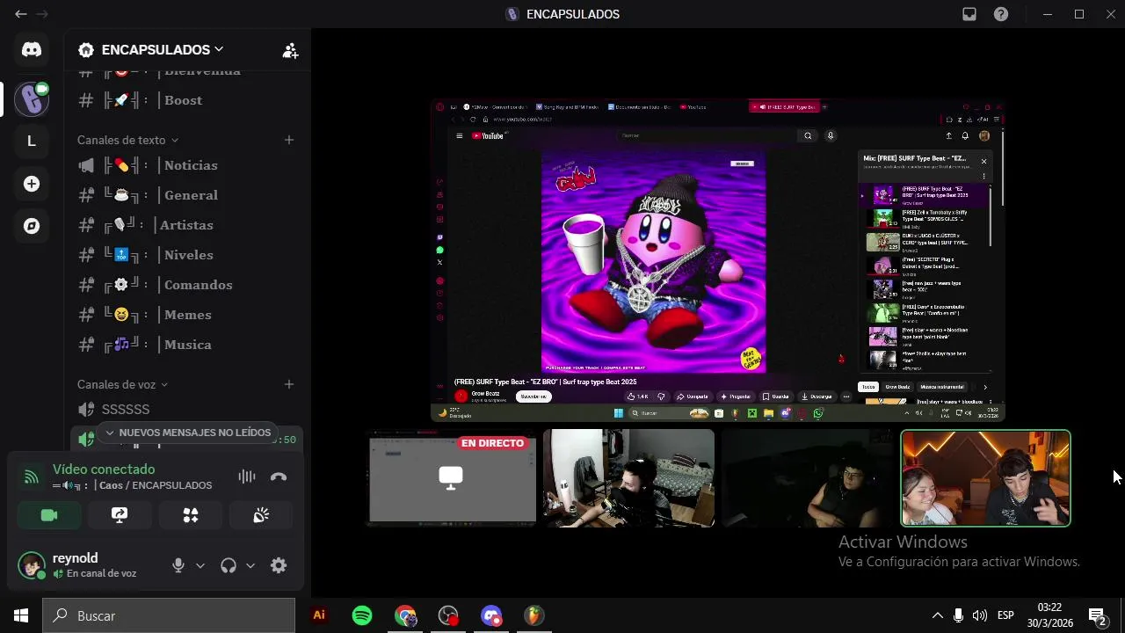The image size is (1125, 633).
Task: Open Chrome from the taskbar
Action: coord(405,615)
